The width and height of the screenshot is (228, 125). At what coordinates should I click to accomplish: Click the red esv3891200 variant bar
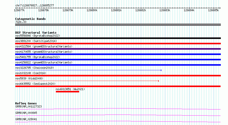[118, 44]
